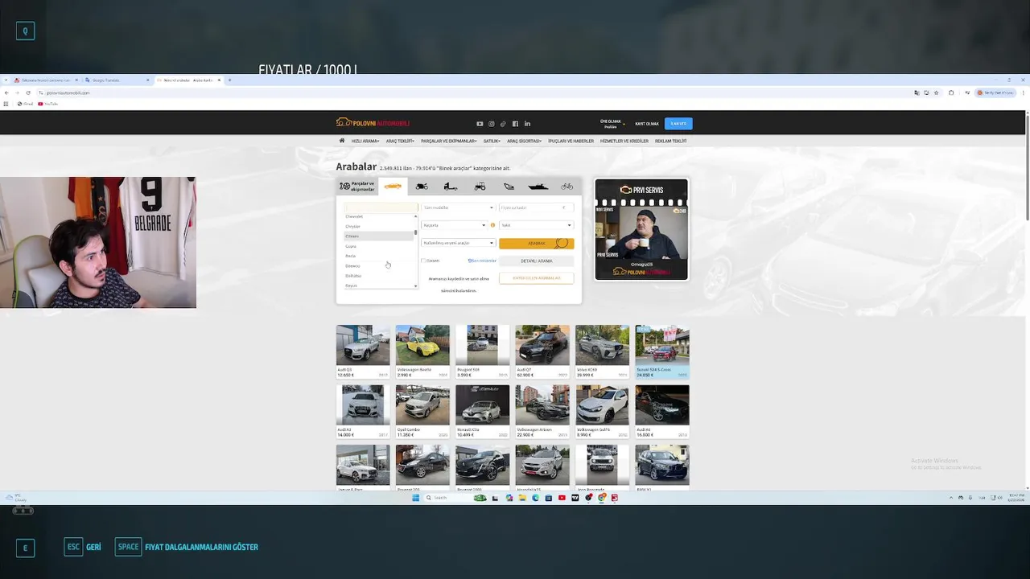Open the ÜYE OLMAK profile dropdown
Image resolution: width=1030 pixels, height=579 pixels.
612,124
